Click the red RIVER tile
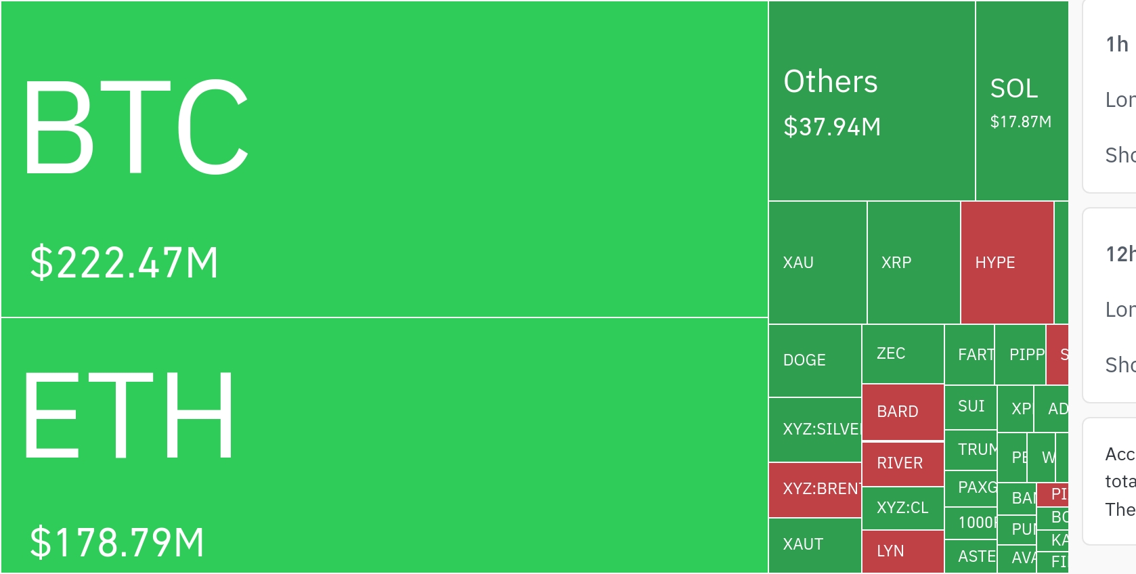Viewport: 1136px width, 574px height. click(902, 463)
